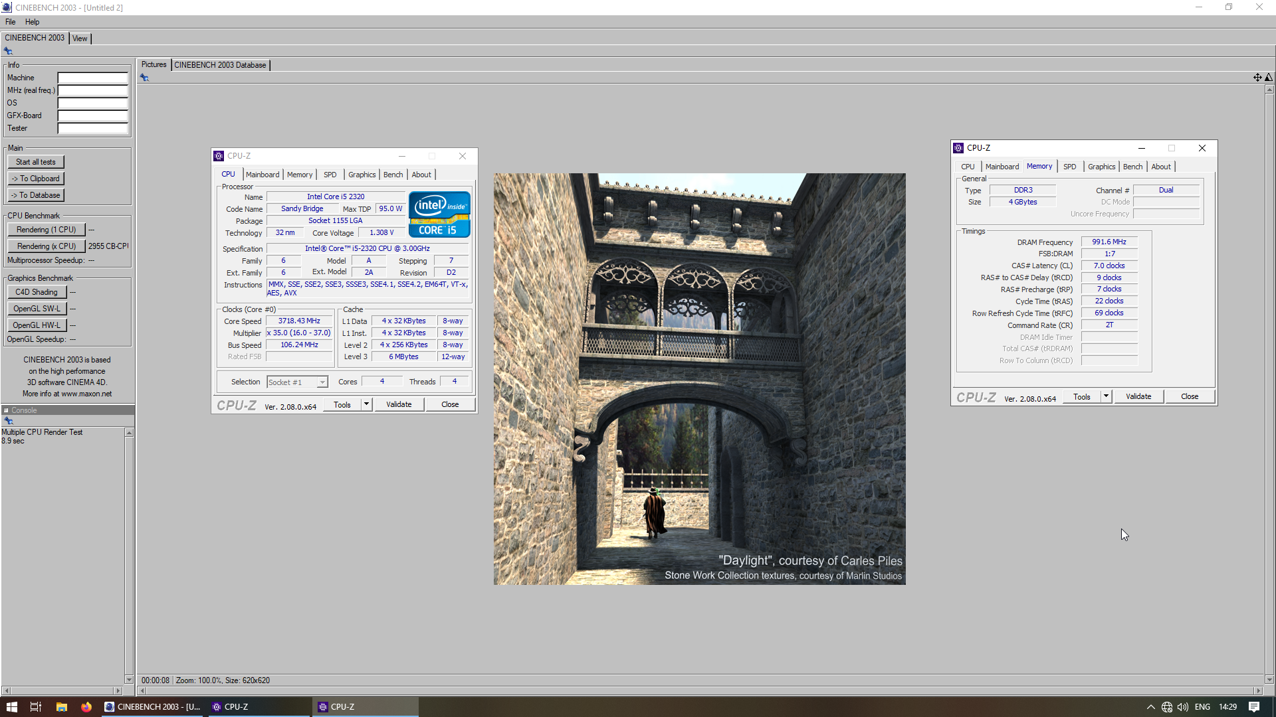The width and height of the screenshot is (1276, 717).
Task: Switch to the CINEBENCH 2003 taskbar window
Action: pyautogui.click(x=153, y=707)
